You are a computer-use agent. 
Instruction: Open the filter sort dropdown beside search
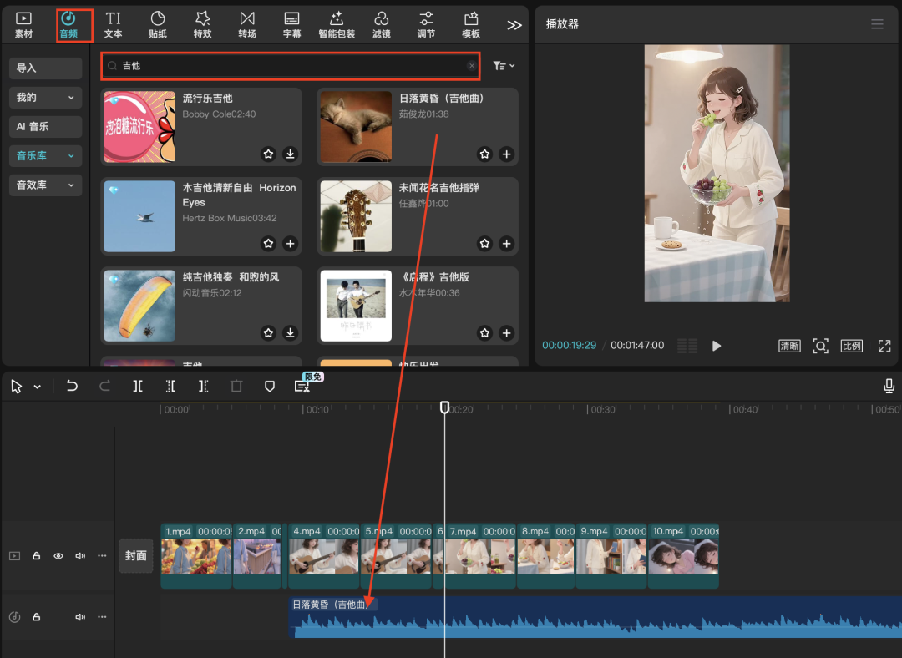tap(504, 65)
